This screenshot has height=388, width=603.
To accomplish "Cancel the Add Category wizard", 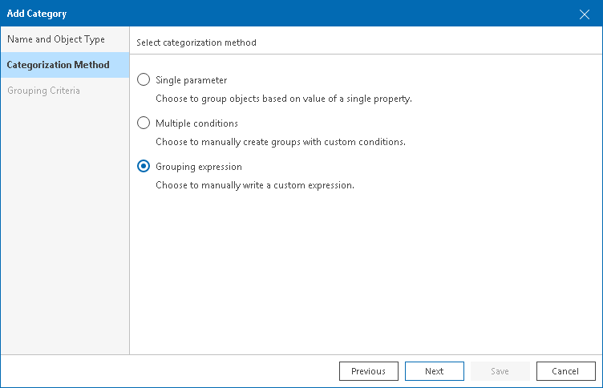I will click(x=566, y=371).
